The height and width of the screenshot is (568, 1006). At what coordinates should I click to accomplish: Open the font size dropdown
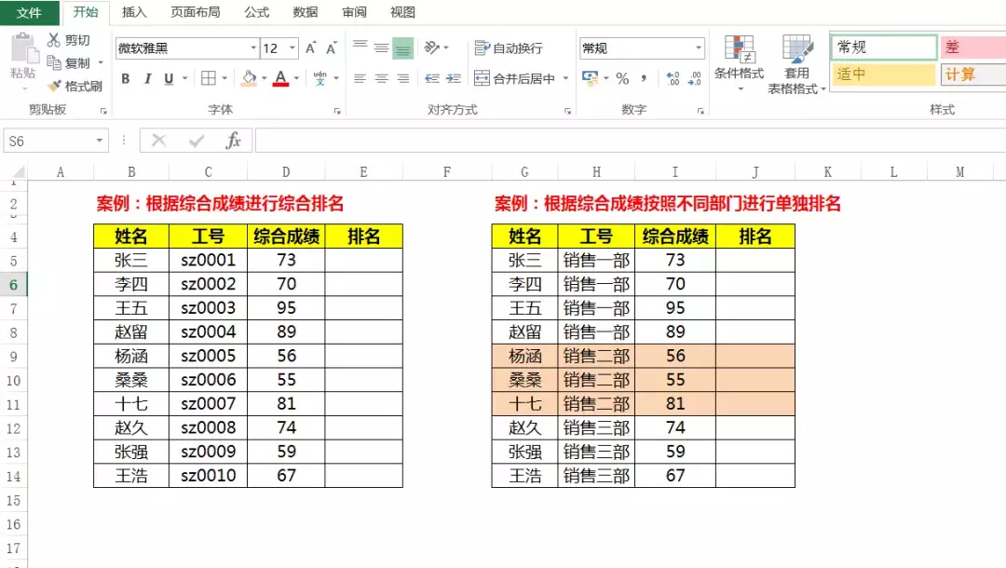click(x=292, y=48)
